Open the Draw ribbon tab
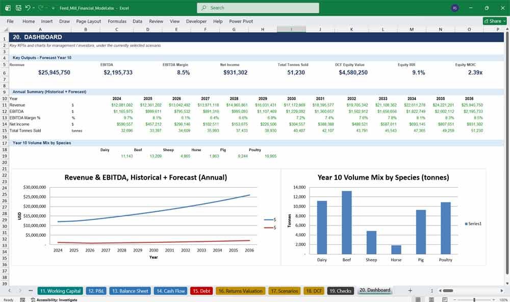Image resolution: width=510 pixels, height=302 pixels. 64,21
